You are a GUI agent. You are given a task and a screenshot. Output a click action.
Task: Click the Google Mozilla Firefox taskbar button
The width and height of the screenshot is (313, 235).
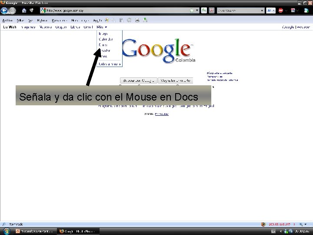[x=78, y=231]
